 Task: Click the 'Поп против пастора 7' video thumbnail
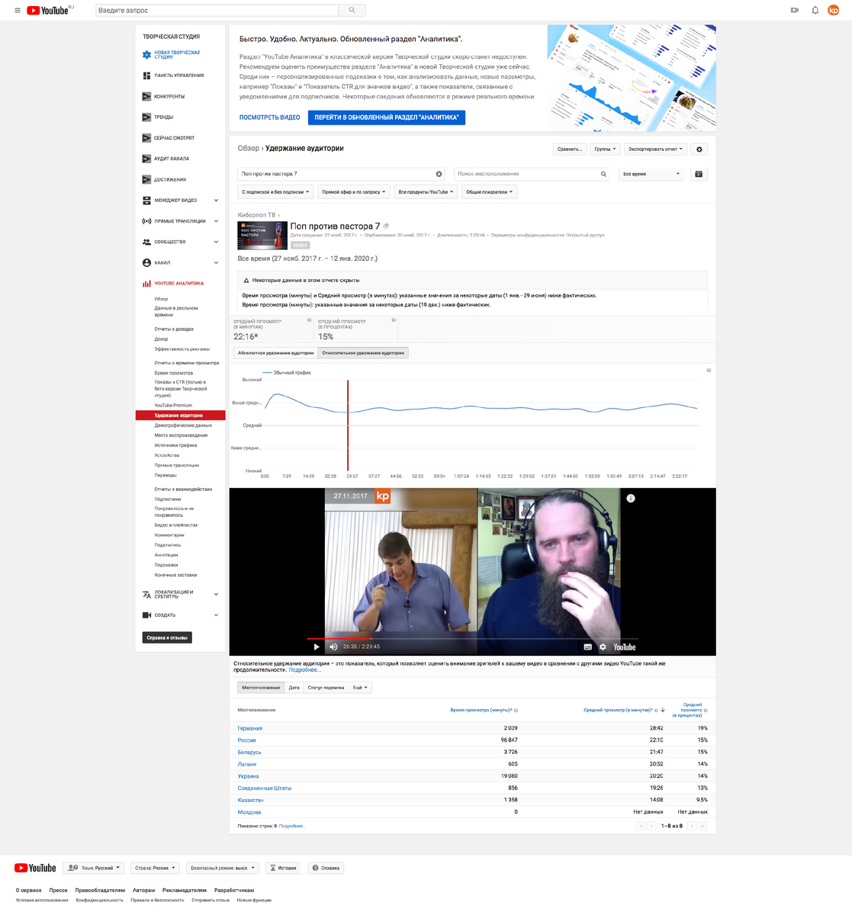(x=262, y=236)
